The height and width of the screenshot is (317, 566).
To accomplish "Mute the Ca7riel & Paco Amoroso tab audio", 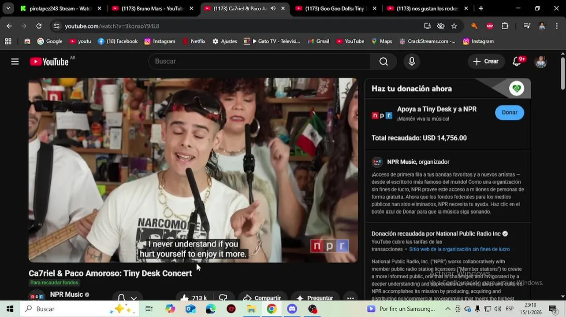I will (x=273, y=8).
